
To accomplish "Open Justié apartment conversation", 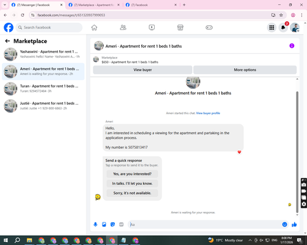I will point(43,106).
